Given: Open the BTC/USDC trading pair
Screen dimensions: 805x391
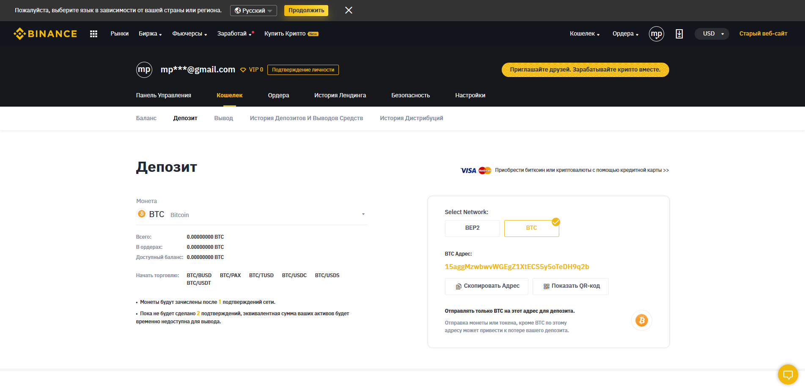Looking at the screenshot, I should 294,276.
